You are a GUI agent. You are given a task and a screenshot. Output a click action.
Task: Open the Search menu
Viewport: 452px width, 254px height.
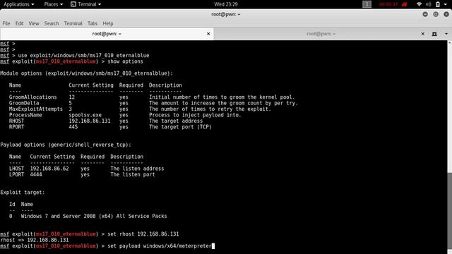52,23
